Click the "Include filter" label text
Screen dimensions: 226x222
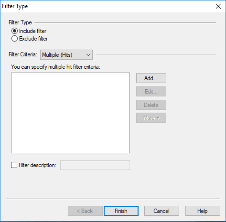point(32,31)
